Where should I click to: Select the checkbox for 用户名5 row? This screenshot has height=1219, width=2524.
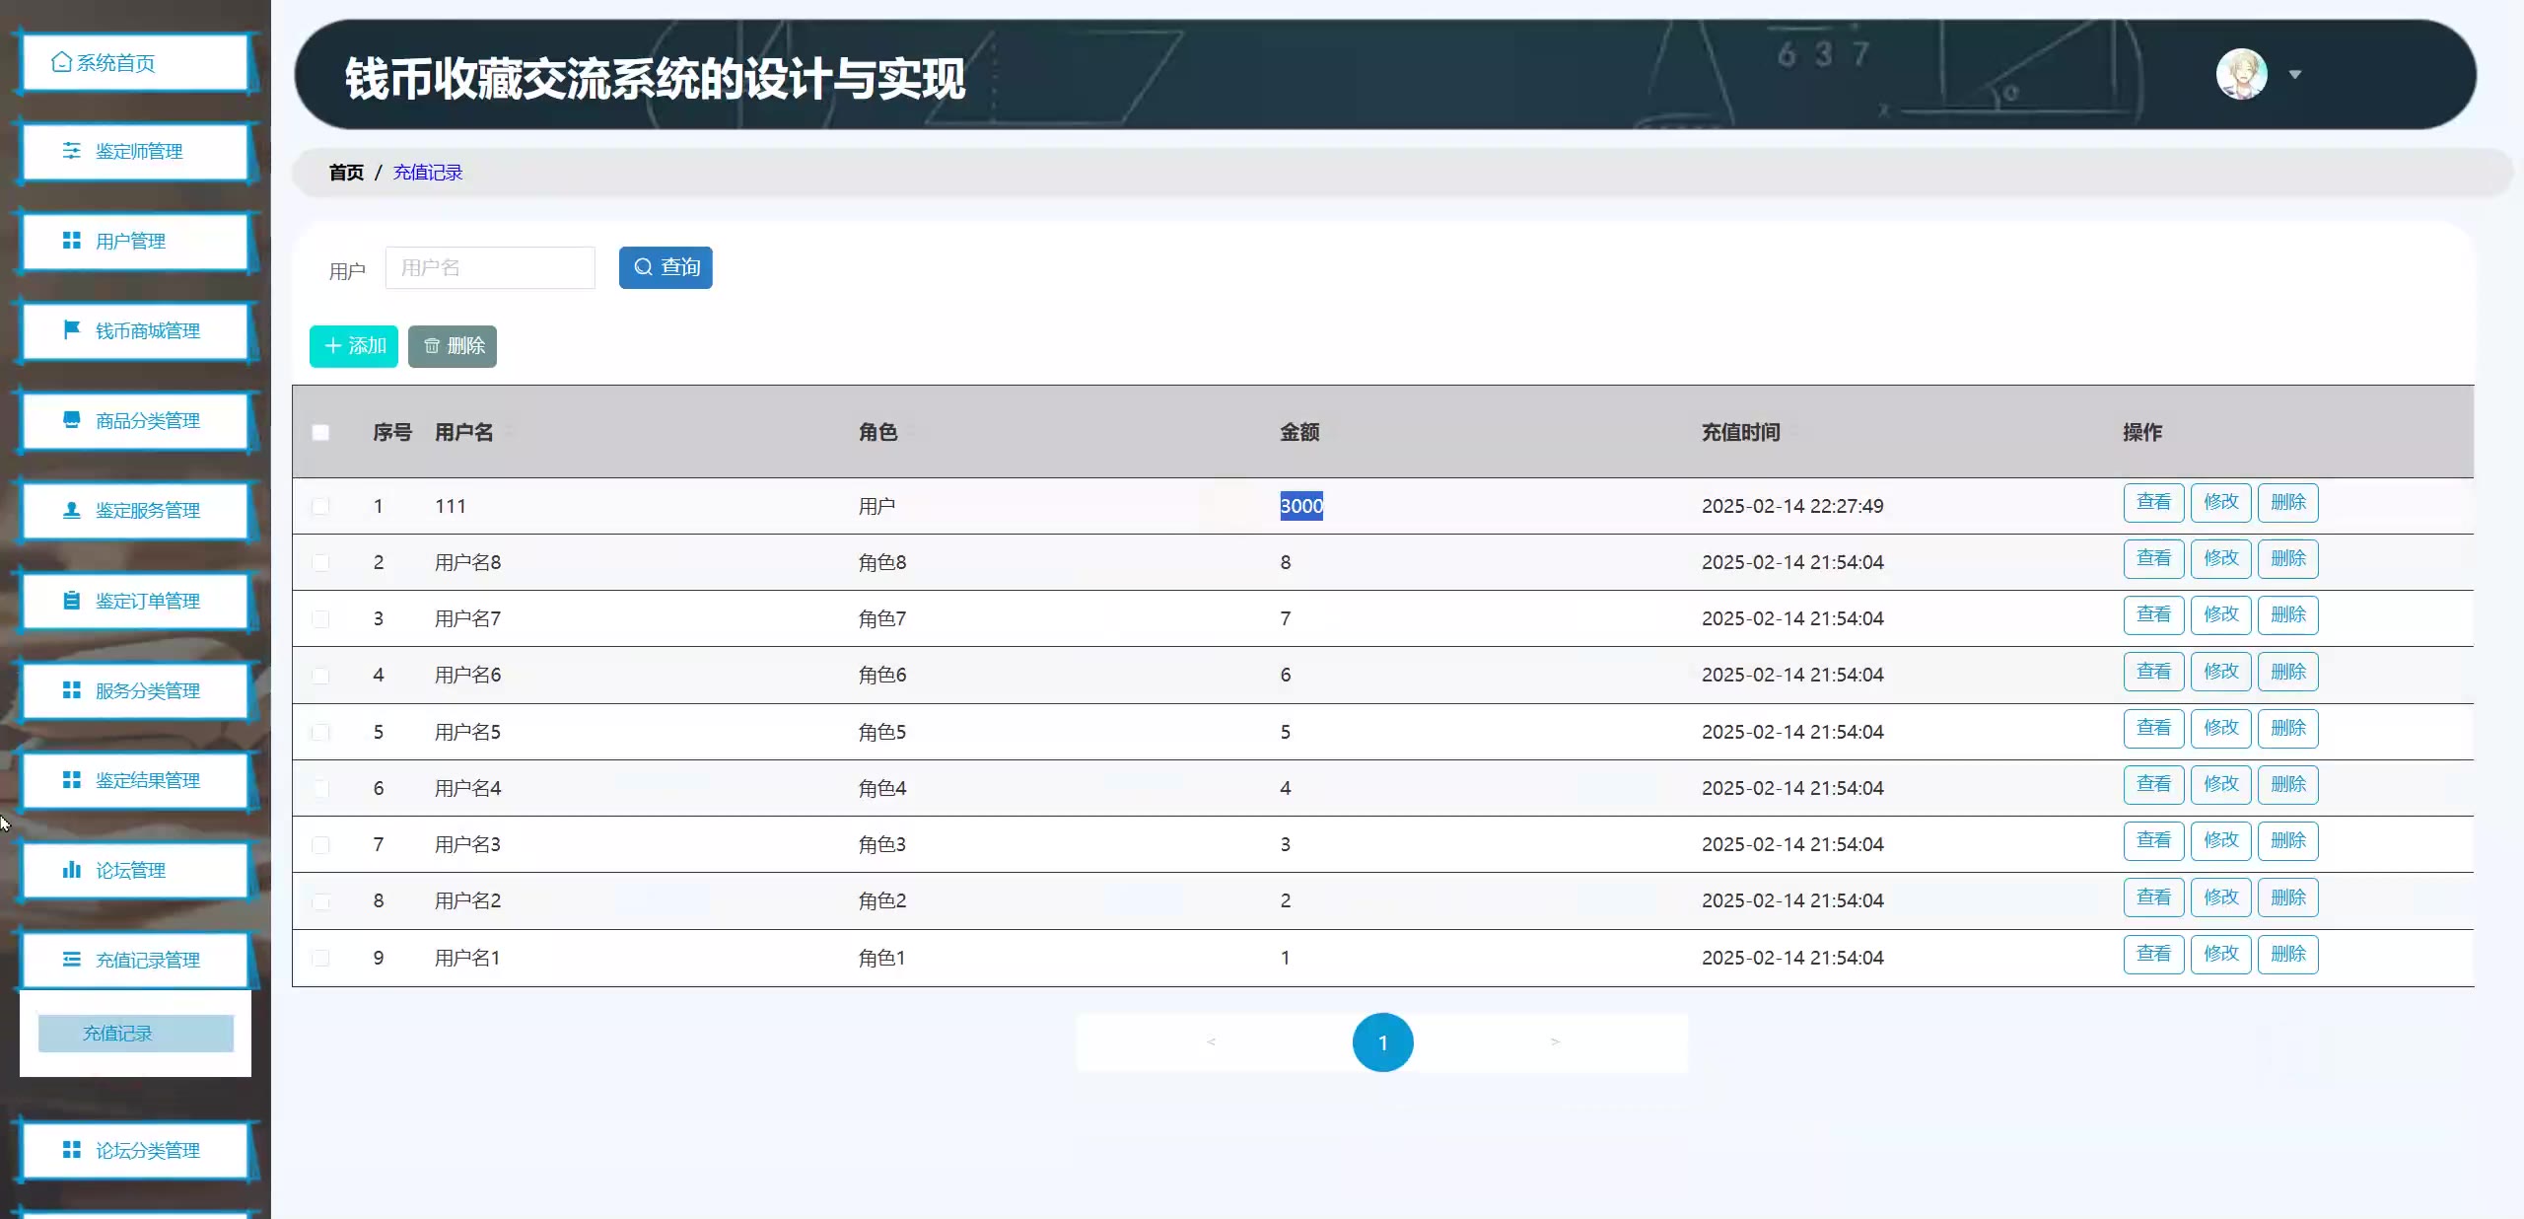320,732
